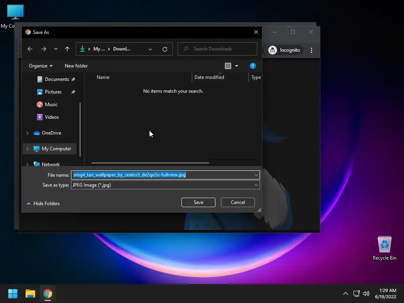Screen dimensions: 404x303
Task: Click the Search Downloads field
Action: [217, 49]
